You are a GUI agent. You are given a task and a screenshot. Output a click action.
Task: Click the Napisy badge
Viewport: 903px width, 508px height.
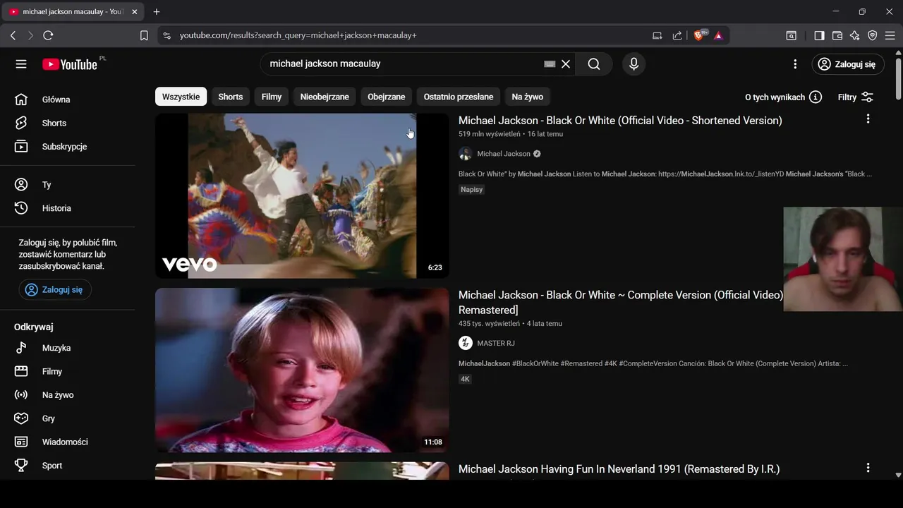click(472, 189)
